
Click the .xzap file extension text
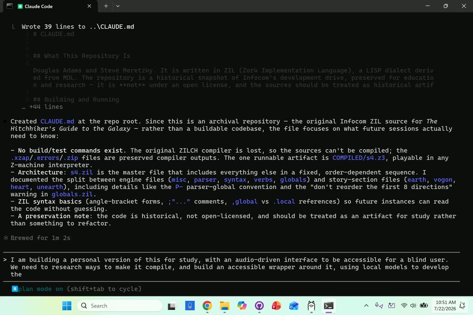pyautogui.click(x=20, y=157)
